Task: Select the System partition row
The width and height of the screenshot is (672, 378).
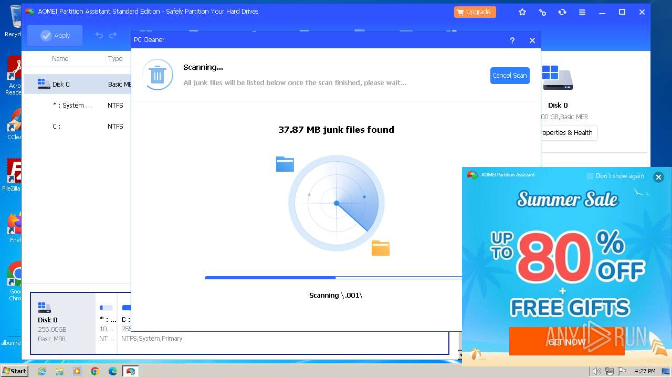Action: pyautogui.click(x=78, y=105)
